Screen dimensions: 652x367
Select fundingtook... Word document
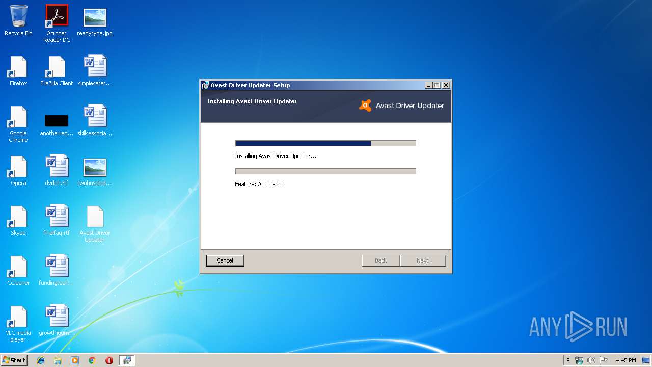[x=57, y=270]
